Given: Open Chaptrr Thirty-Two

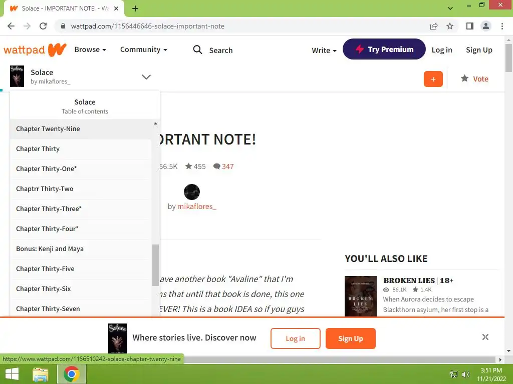Looking at the screenshot, I should click(81, 188).
